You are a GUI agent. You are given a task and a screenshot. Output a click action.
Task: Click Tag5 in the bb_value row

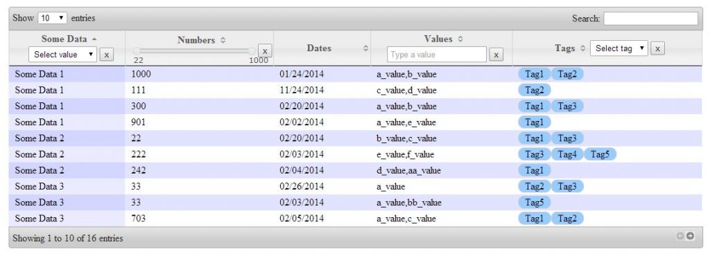[535, 203]
